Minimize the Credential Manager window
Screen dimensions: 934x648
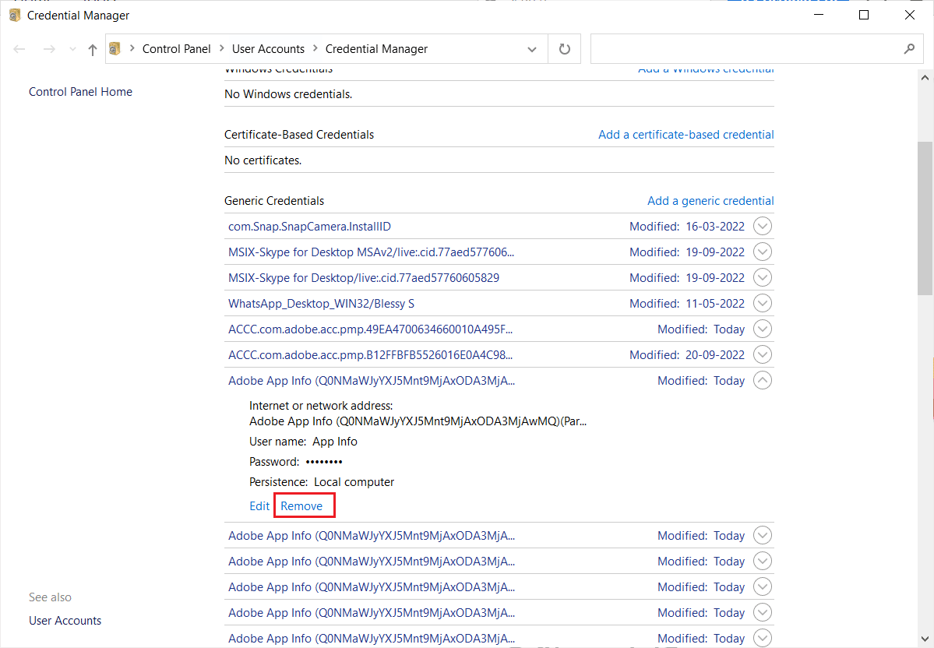click(x=819, y=16)
